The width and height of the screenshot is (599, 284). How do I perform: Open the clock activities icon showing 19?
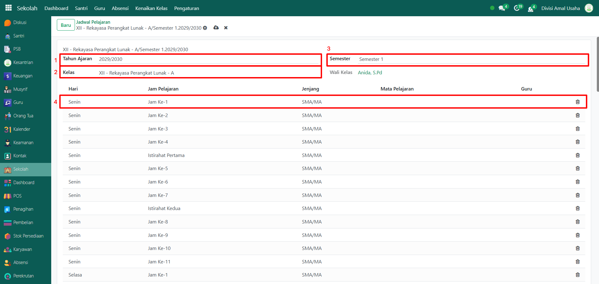(x=517, y=8)
